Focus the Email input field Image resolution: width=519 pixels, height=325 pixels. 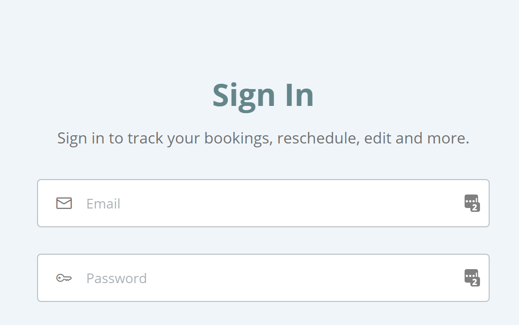[263, 203]
